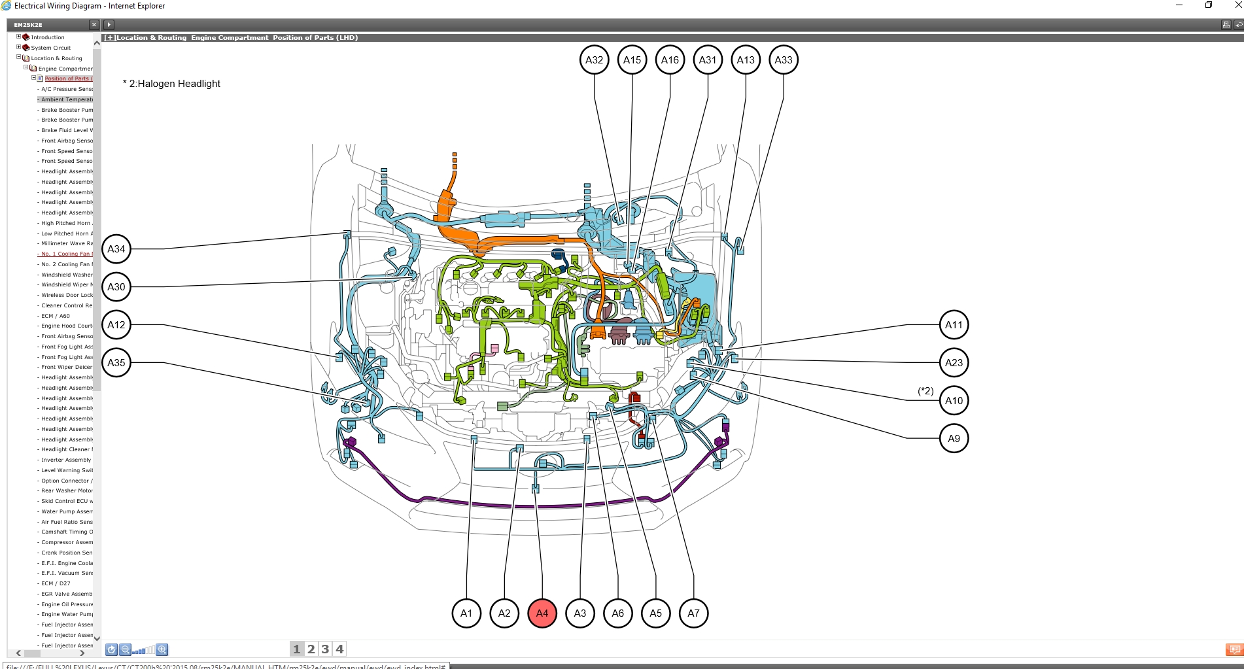Zoom out of the wiring diagram
1244x669 pixels.
pyautogui.click(x=125, y=649)
